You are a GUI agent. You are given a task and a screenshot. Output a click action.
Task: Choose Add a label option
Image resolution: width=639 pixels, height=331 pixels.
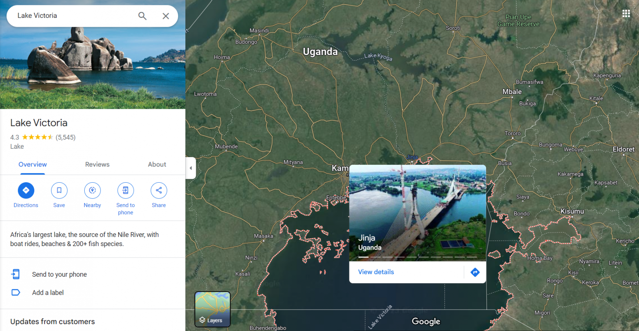tap(48, 293)
